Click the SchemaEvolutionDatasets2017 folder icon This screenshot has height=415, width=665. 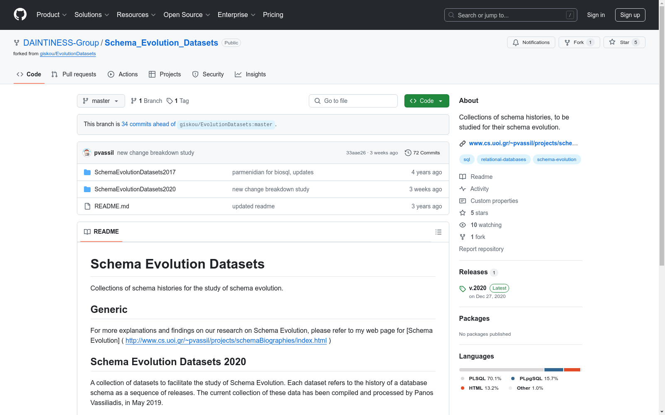[87, 172]
